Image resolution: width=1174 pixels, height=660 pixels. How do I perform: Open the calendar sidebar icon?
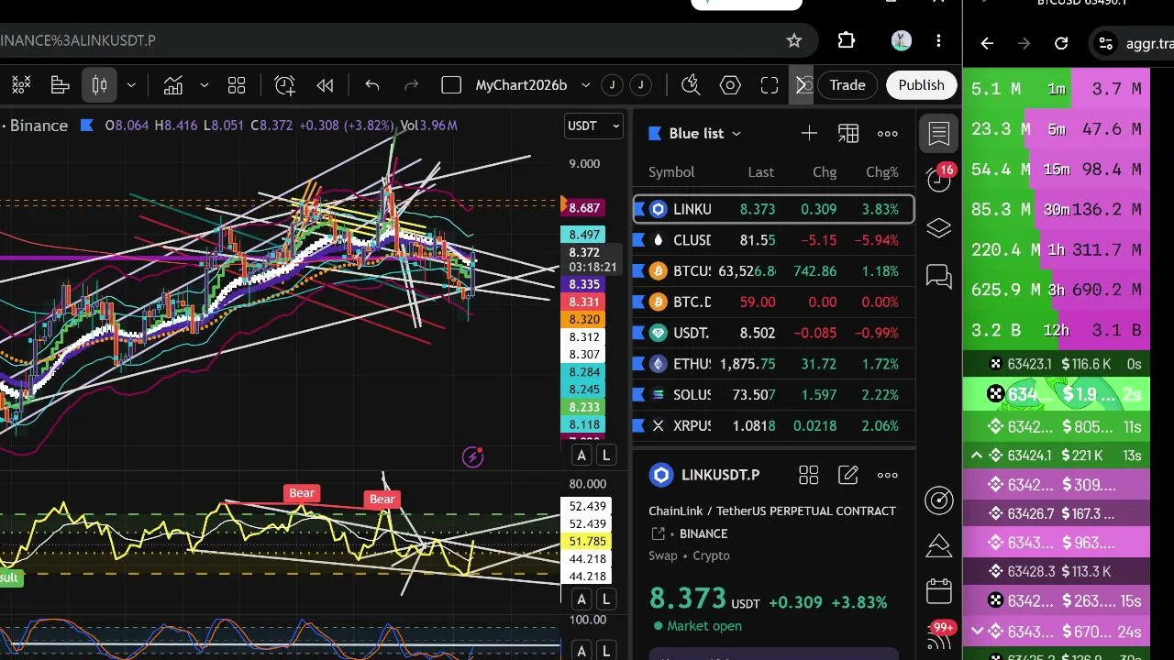(939, 591)
